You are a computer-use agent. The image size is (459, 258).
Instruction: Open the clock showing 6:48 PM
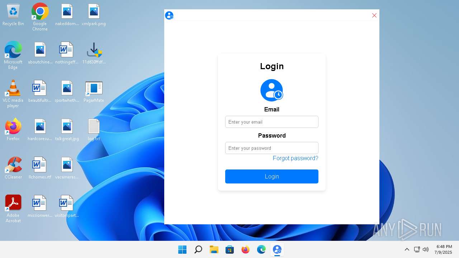(444, 249)
